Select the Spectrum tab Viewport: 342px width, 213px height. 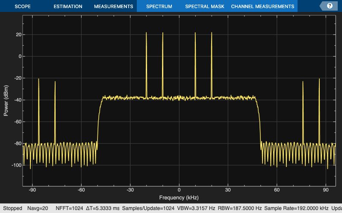click(159, 6)
